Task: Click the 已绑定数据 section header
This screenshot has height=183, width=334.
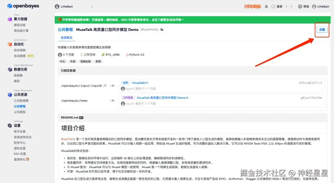Action: [193, 71]
